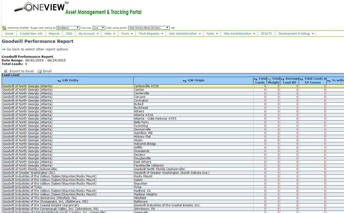Go to the Home tab
Viewport: 344px width, 213px height.
pos(9,34)
